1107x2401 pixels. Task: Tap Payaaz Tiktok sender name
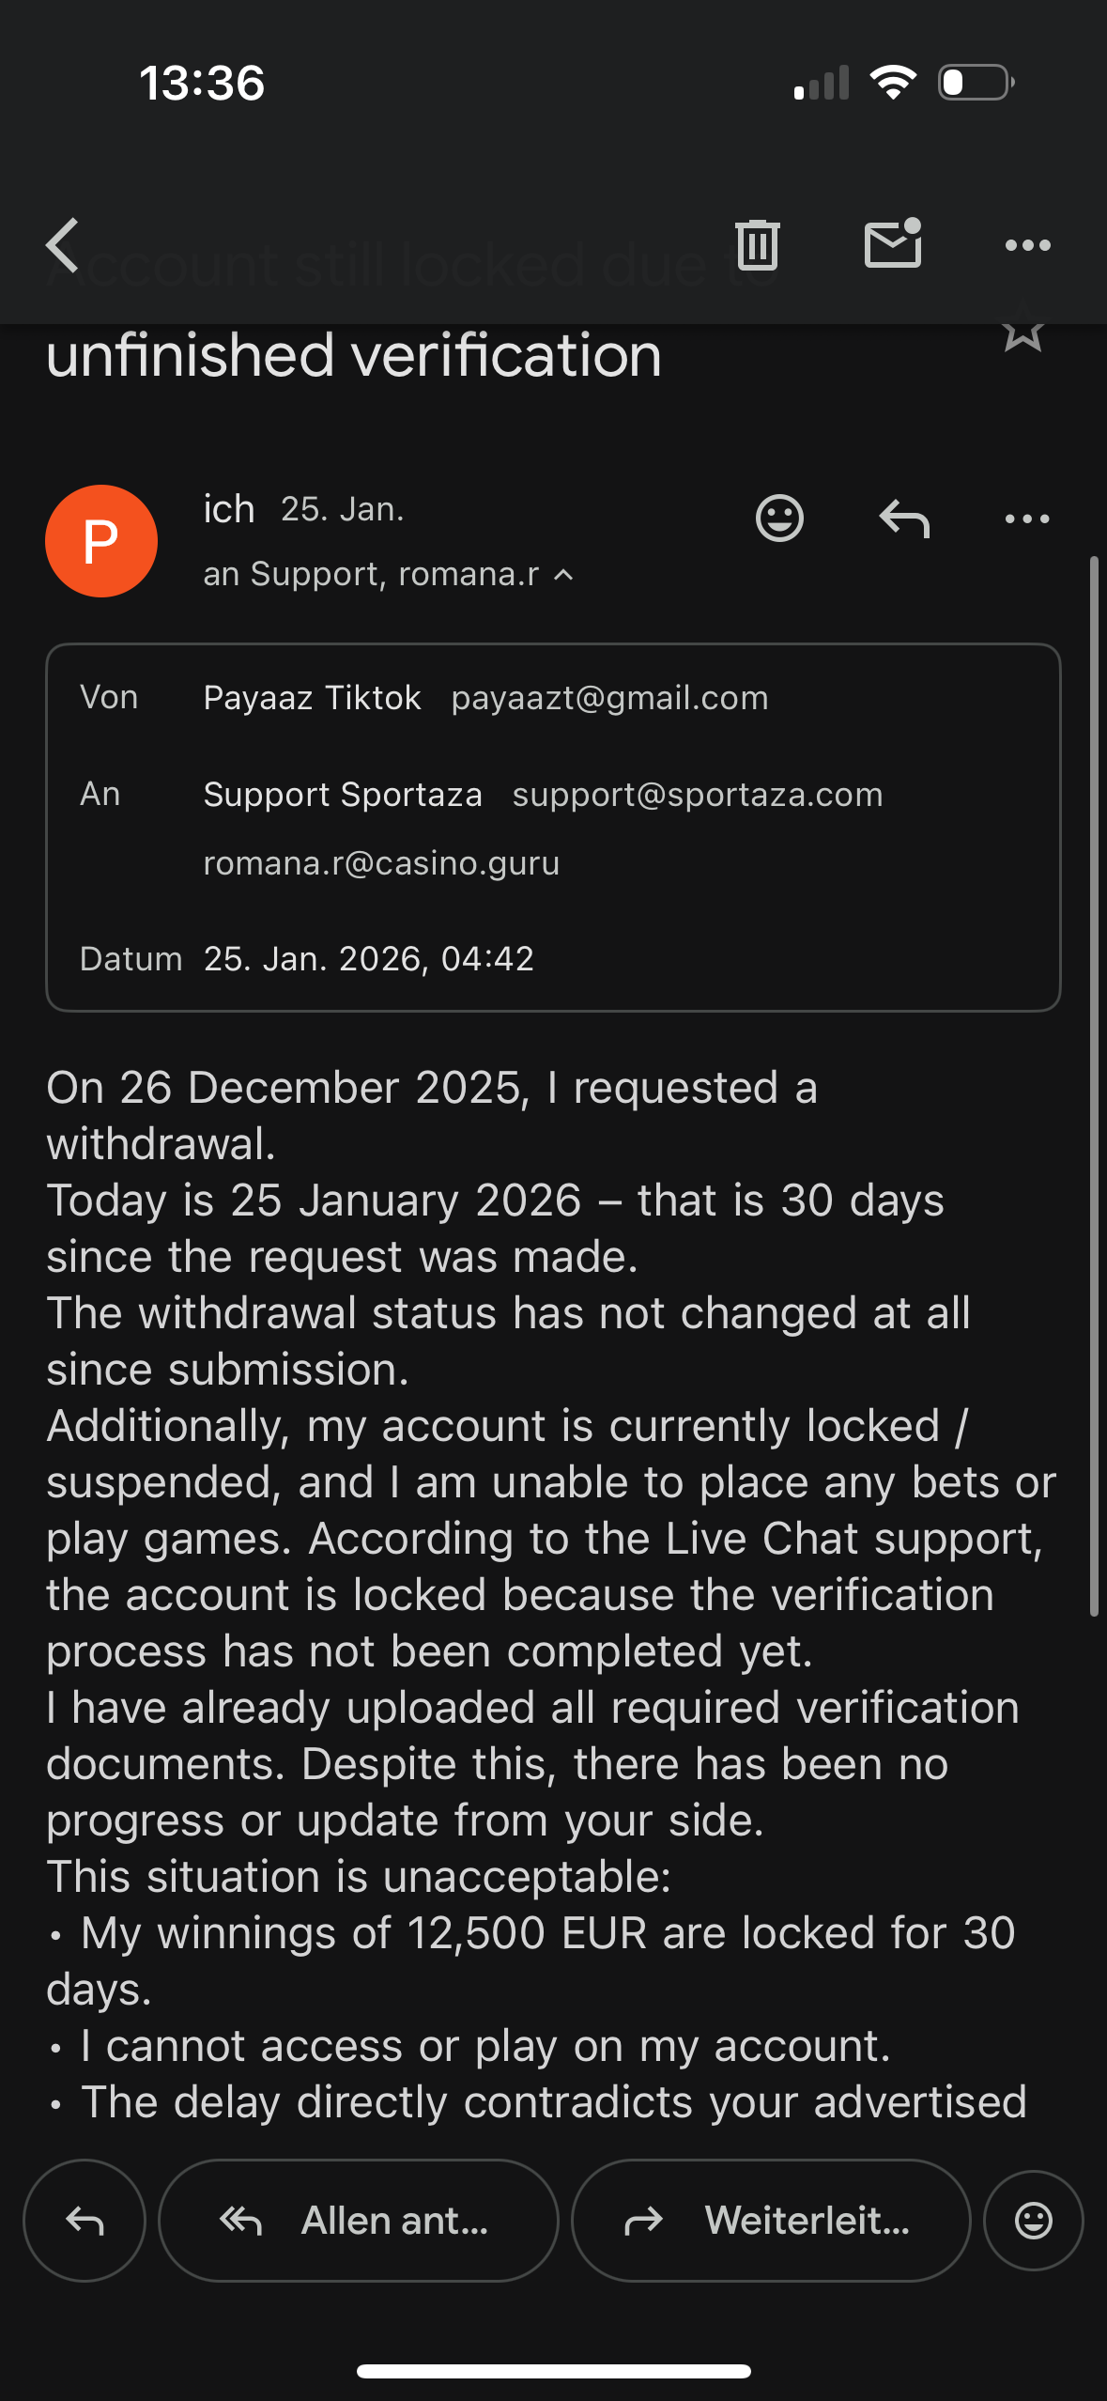tap(312, 698)
